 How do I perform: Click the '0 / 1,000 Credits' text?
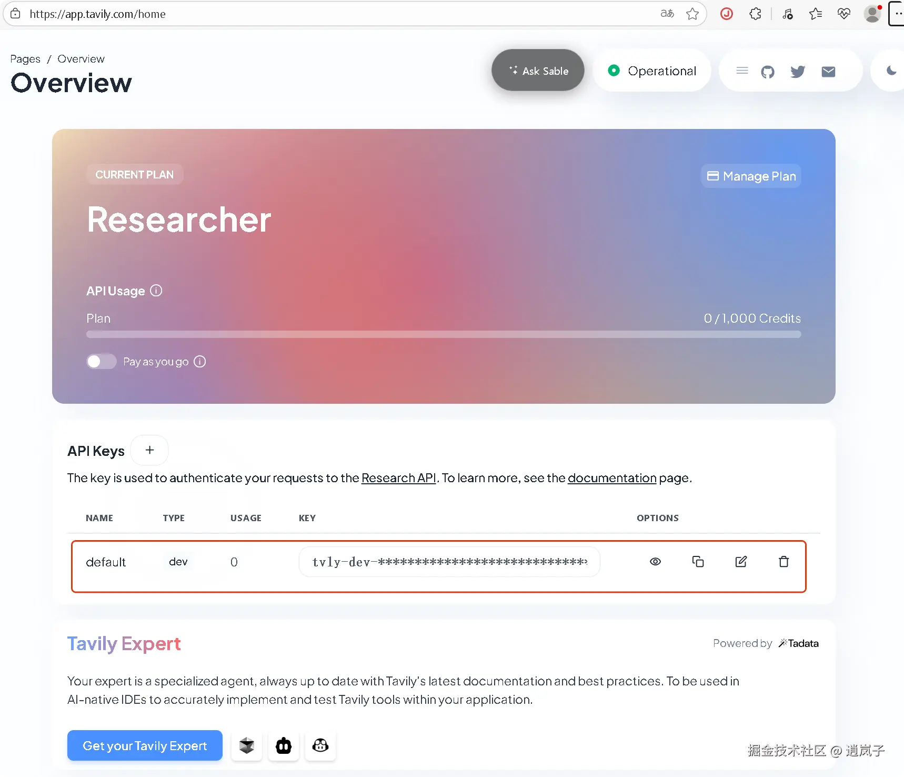pyautogui.click(x=752, y=318)
